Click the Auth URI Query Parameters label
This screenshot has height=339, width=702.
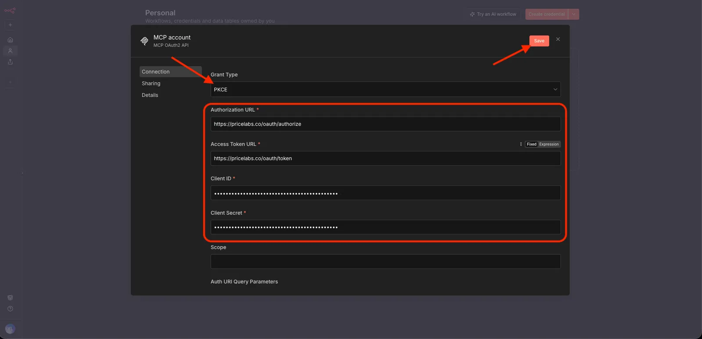point(244,282)
